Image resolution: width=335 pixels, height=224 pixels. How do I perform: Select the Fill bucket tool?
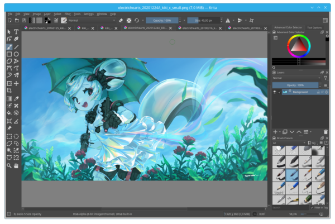click(9, 113)
